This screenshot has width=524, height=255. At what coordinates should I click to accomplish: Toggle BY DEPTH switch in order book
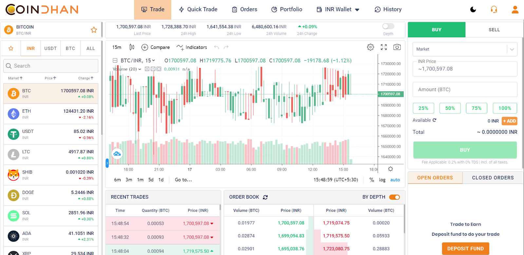394,197
